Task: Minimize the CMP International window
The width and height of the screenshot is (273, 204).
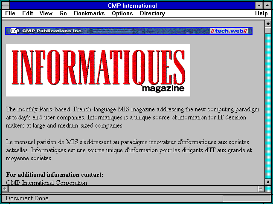Action: 259,6
